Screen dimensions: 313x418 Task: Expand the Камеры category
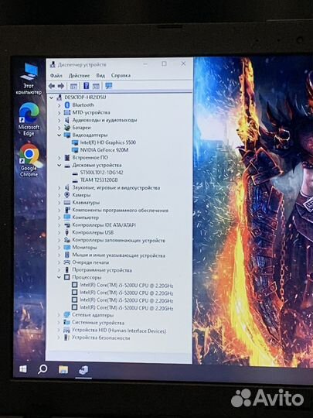coord(59,195)
